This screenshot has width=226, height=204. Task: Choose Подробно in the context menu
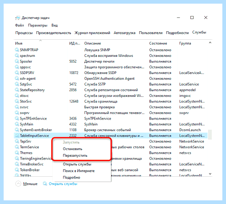(71, 177)
